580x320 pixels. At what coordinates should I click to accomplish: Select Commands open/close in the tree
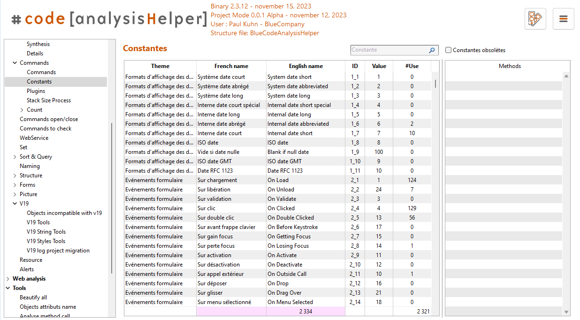49,119
